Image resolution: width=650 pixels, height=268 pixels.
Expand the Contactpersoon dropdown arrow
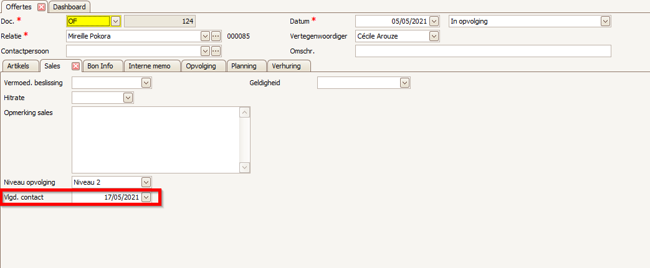205,51
